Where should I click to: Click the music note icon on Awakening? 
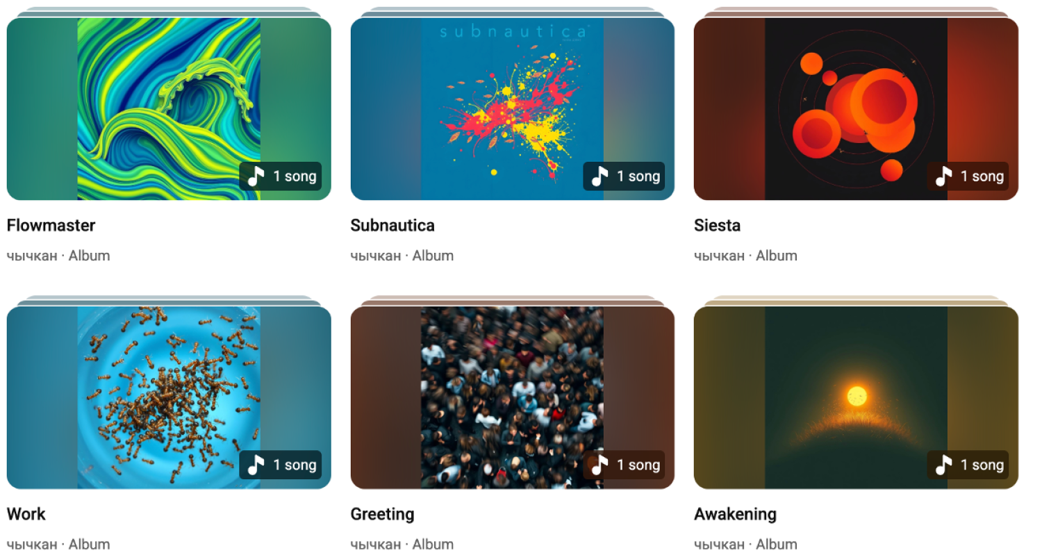[x=943, y=465]
